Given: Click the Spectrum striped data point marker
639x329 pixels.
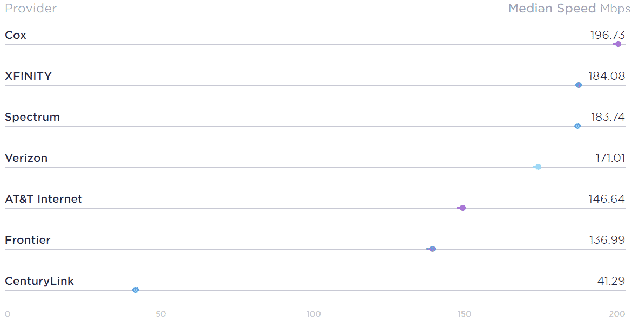Looking at the screenshot, I should coord(577,126).
